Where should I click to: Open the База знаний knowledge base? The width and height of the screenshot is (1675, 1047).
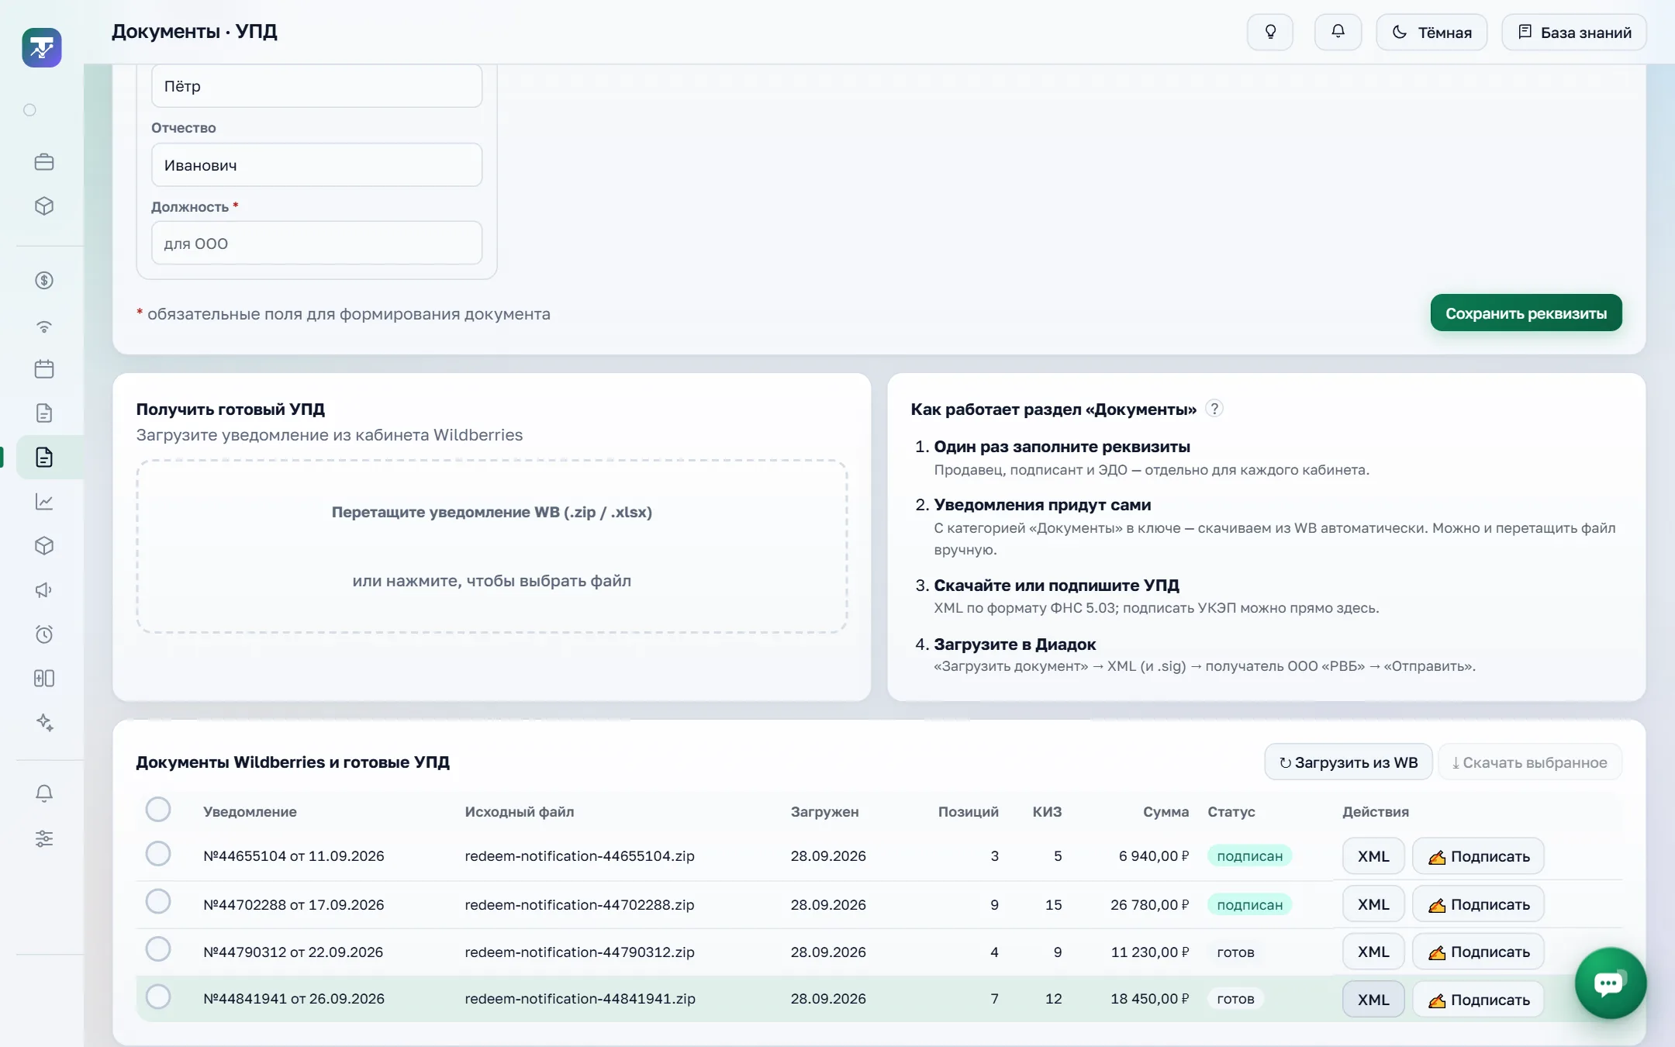(1574, 32)
